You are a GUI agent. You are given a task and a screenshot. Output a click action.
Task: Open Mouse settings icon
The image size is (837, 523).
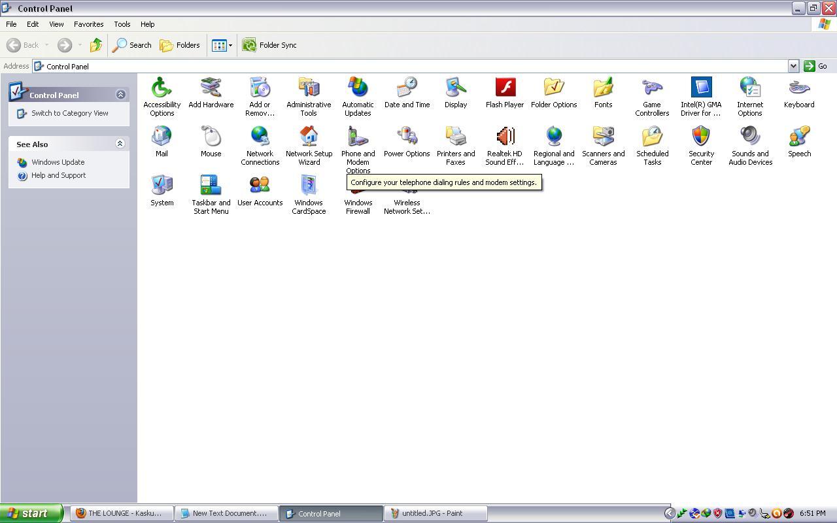tap(211, 136)
